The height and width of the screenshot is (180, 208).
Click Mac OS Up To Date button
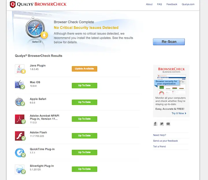(x=84, y=86)
